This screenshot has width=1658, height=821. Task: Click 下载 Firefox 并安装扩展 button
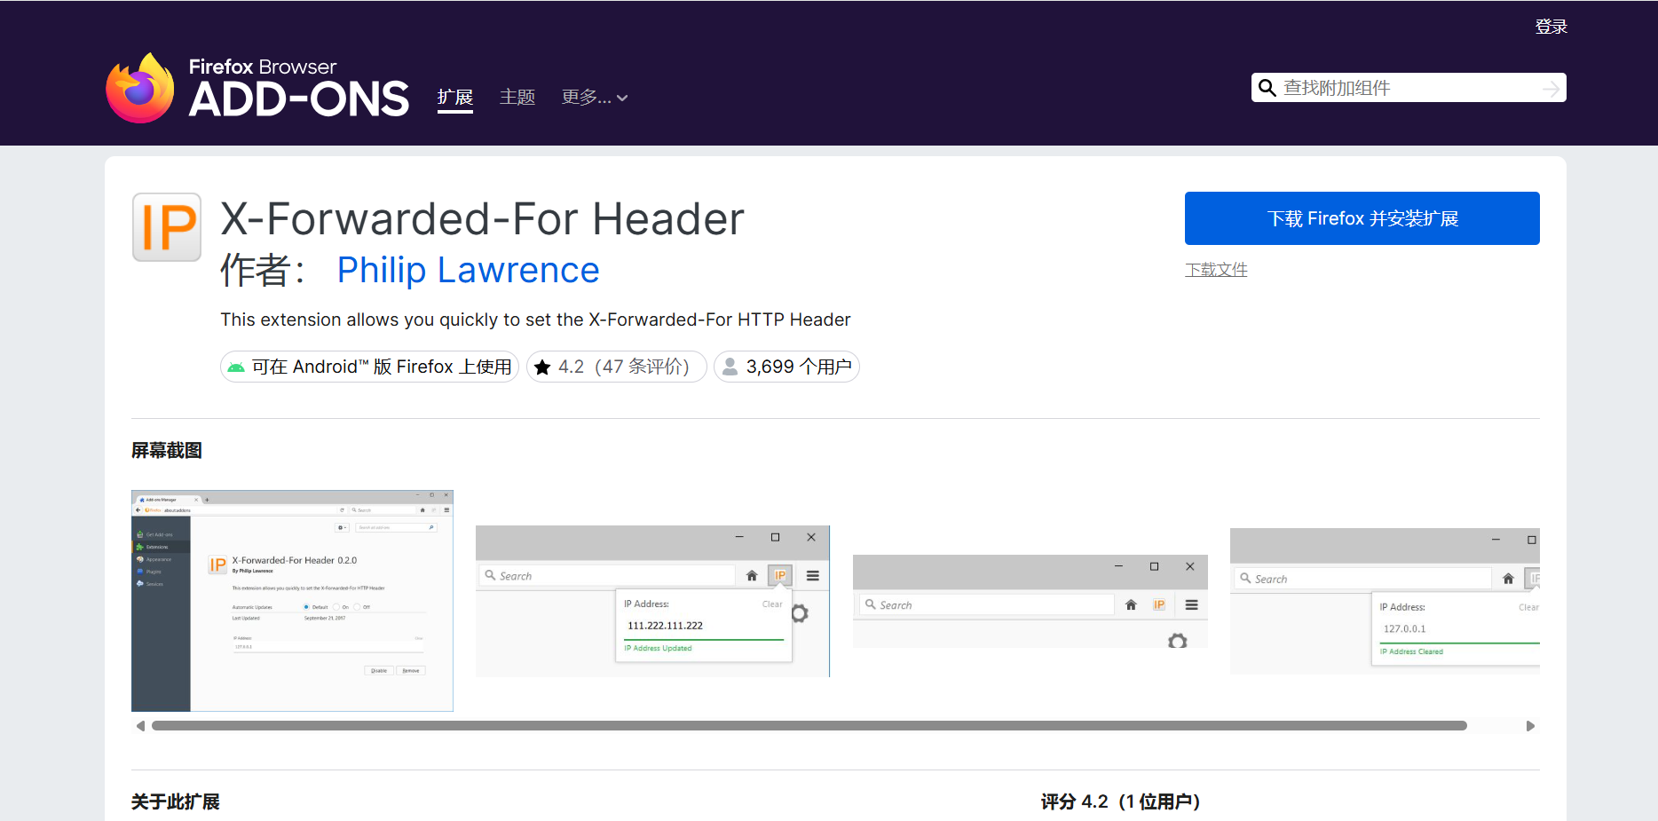pos(1362,218)
